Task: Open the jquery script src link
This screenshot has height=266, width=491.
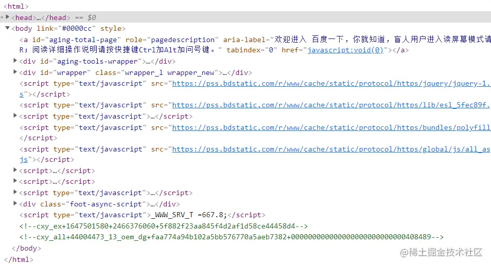Action: tap(331, 84)
